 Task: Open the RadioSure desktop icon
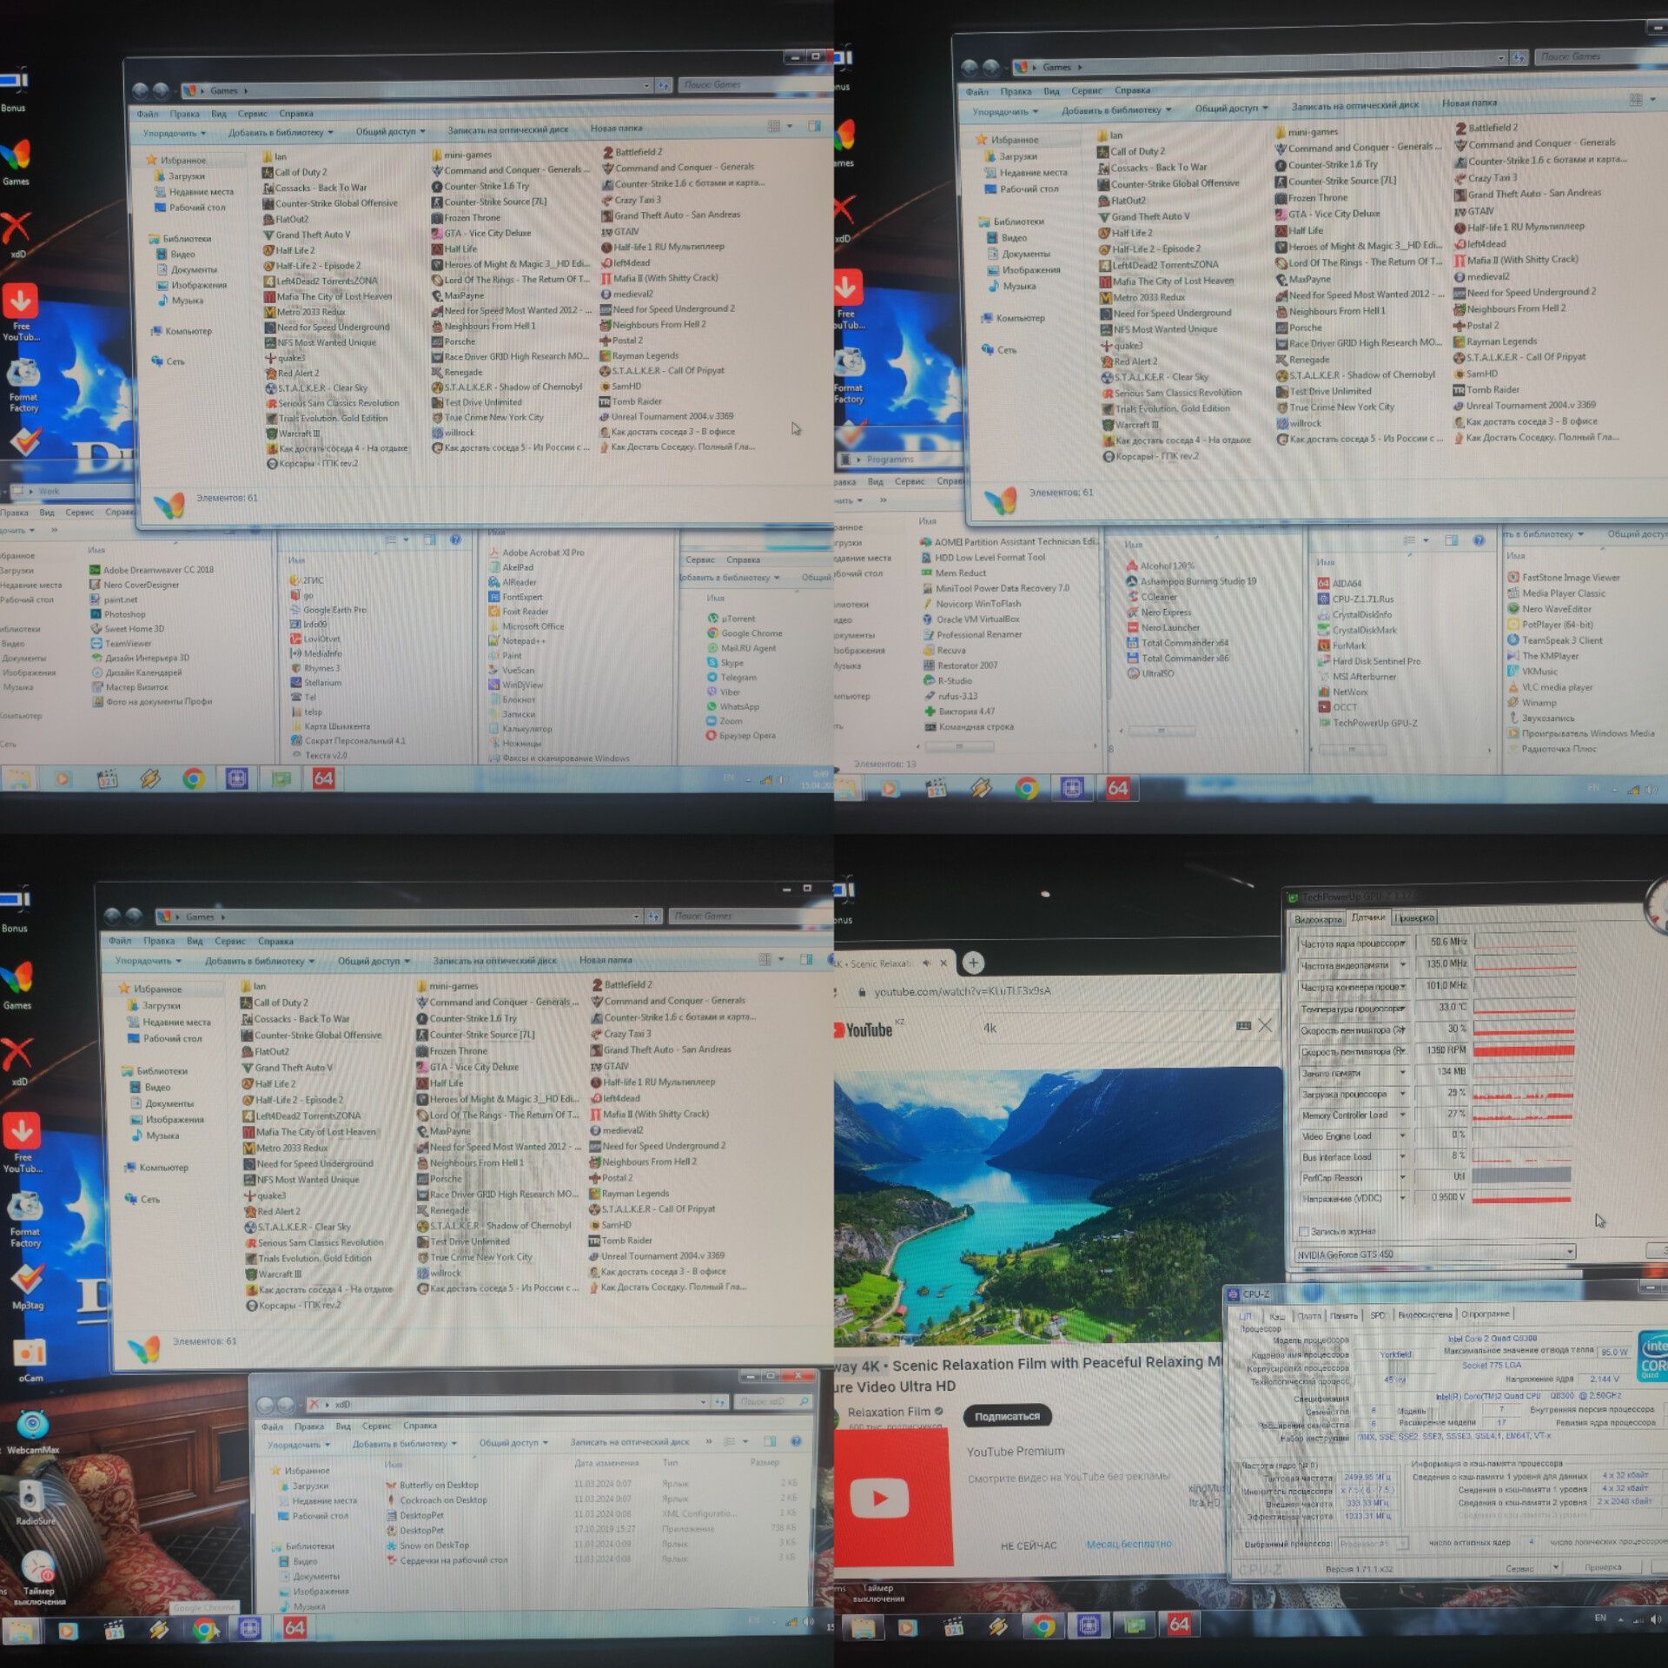pyautogui.click(x=33, y=1504)
